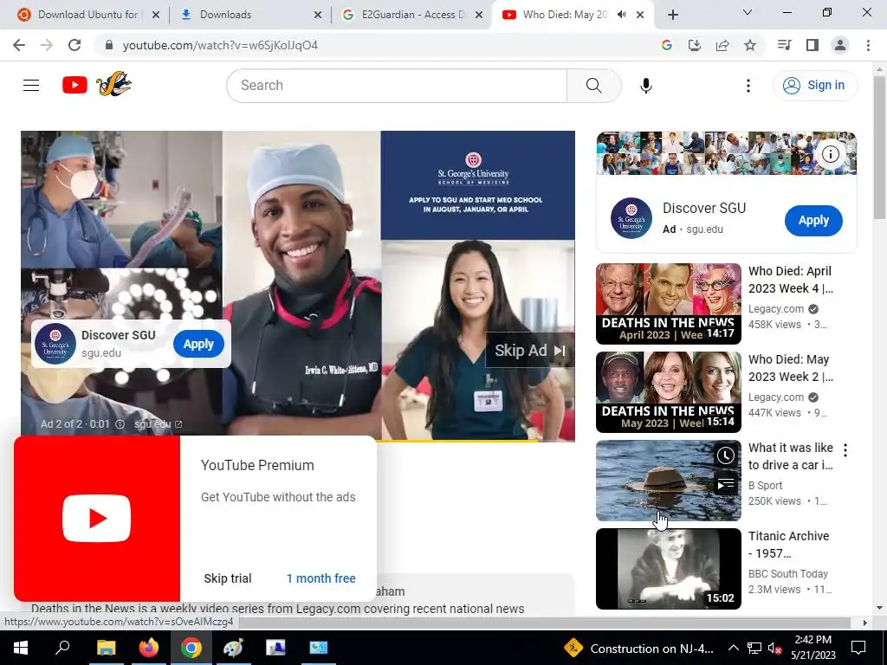Image resolution: width=887 pixels, height=665 pixels.
Task: Choose Skip trial in Premium popup
Action: click(228, 578)
